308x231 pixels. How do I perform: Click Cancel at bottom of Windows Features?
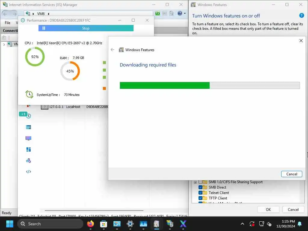(x=293, y=210)
